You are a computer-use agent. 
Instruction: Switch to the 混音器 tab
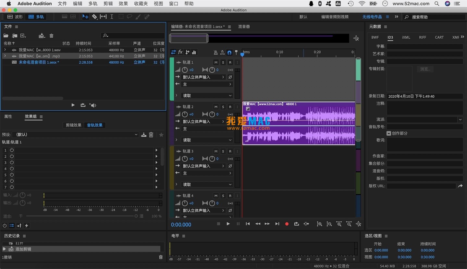244,27
